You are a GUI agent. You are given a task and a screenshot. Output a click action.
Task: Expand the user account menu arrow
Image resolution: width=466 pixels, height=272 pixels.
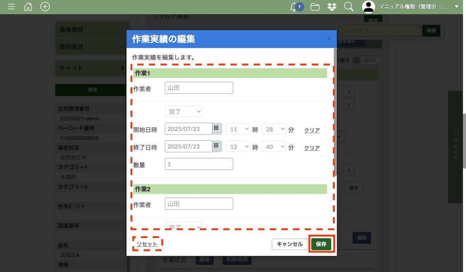[x=456, y=7]
